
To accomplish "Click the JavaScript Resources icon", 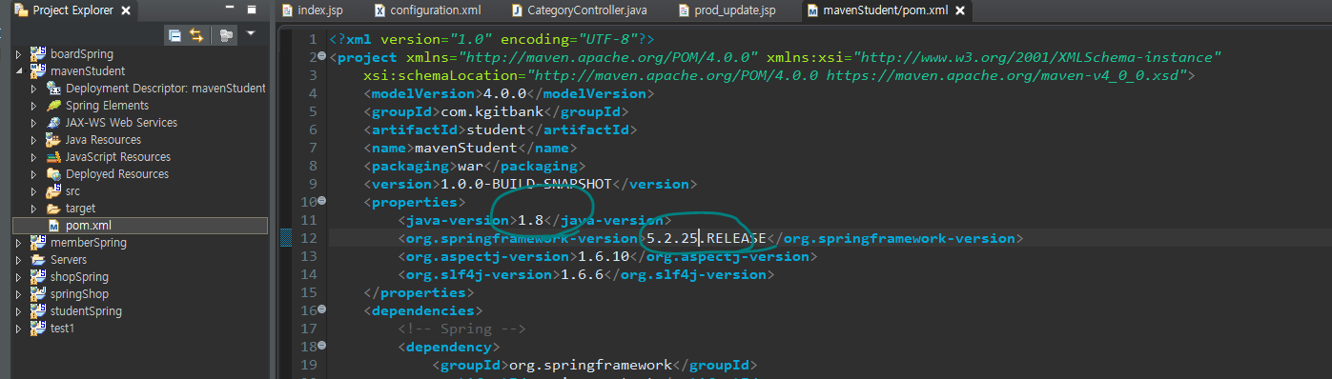I will [x=53, y=157].
